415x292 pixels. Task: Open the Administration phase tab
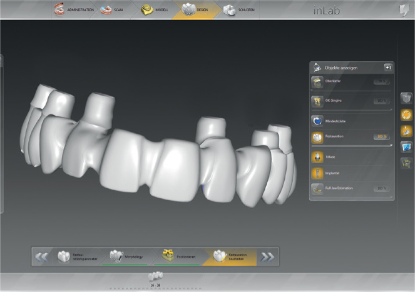click(x=73, y=9)
